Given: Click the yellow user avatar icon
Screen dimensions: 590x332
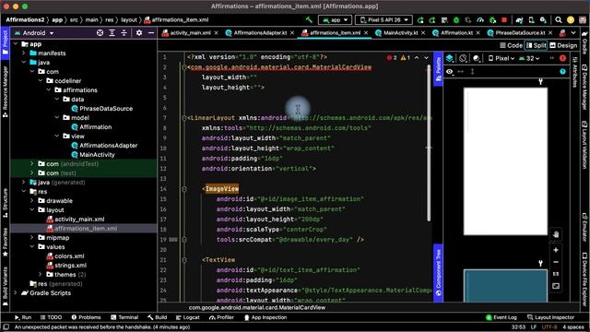Looking at the screenshot, I should [x=571, y=20].
